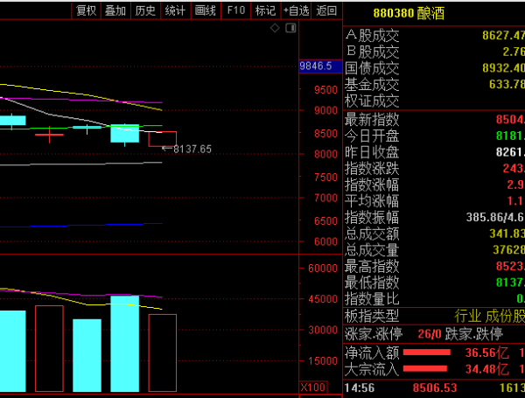Click the X100 volume unit label
The image size is (525, 398).
311,387
